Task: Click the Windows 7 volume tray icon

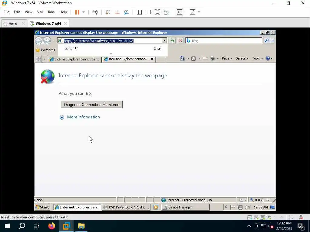Action: click(x=247, y=207)
